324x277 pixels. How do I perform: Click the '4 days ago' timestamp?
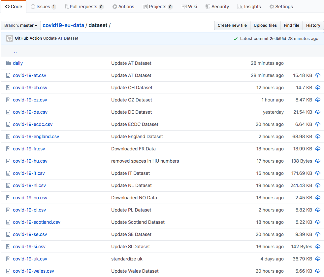pyautogui.click(x=272, y=258)
